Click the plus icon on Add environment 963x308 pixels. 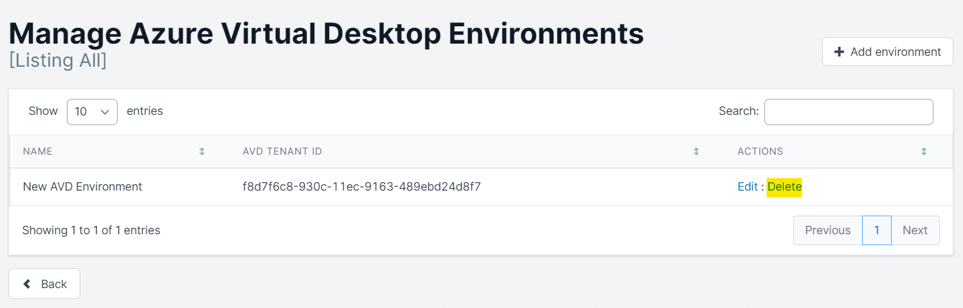click(x=839, y=52)
